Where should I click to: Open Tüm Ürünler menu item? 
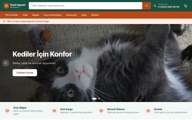12,15
